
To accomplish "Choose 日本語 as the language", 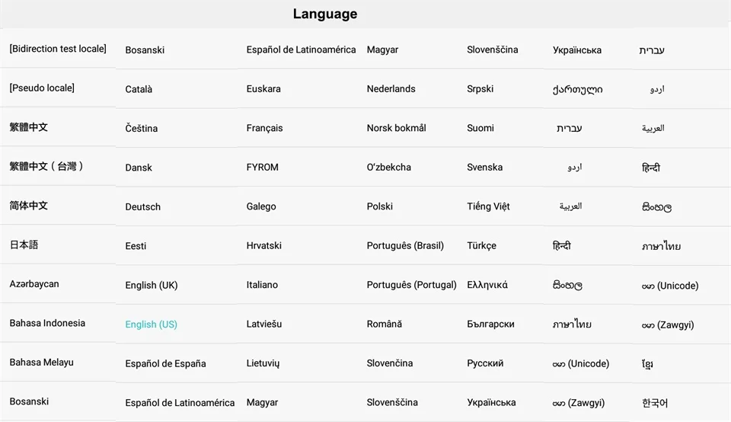I will (x=24, y=245).
